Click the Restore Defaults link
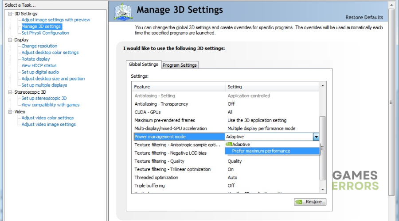Screen dimensions: 399x221 [364, 17]
